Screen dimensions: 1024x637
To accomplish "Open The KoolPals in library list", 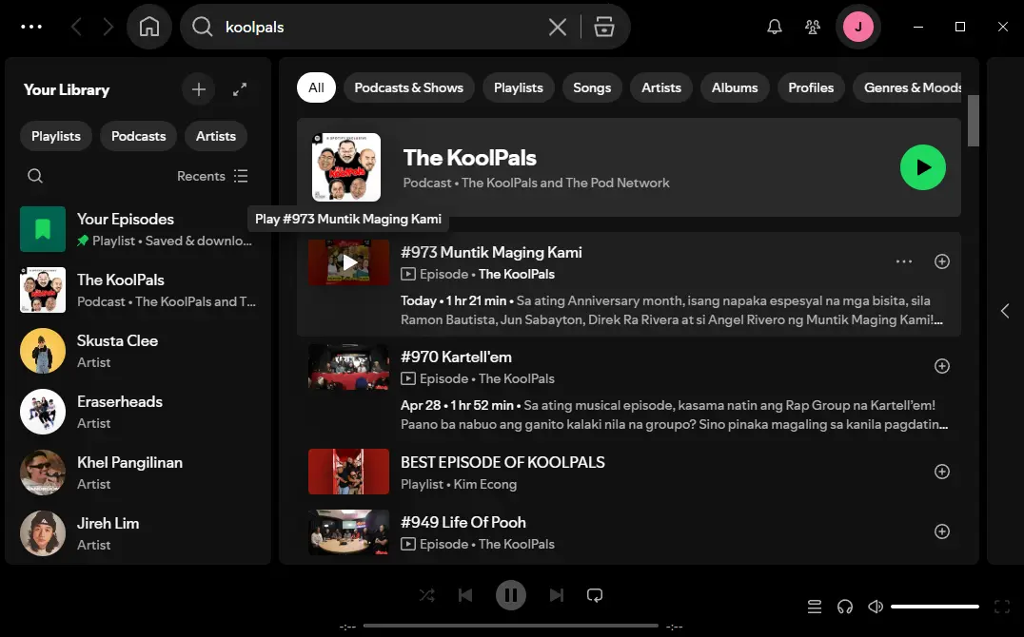I will [138, 290].
